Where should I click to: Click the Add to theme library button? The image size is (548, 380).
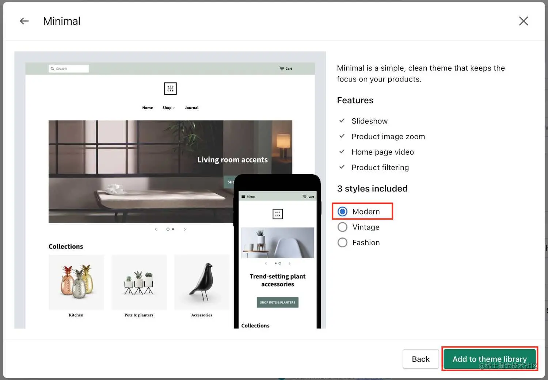490,359
